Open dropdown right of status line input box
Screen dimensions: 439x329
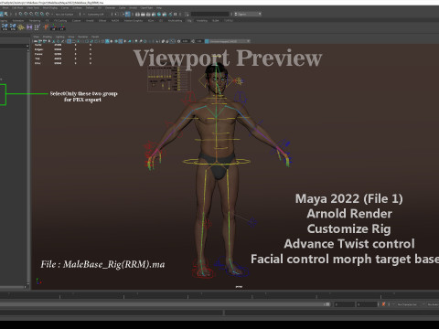tap(249, 14)
